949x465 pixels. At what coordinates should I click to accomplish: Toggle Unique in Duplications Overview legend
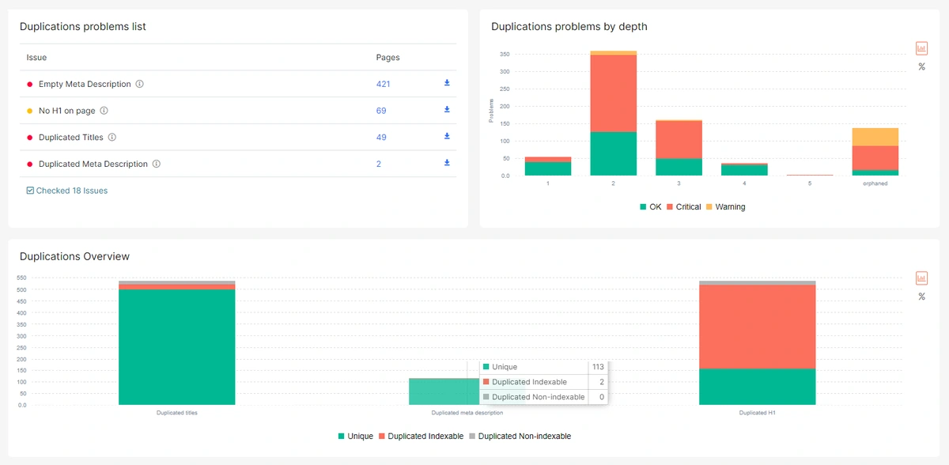point(355,436)
